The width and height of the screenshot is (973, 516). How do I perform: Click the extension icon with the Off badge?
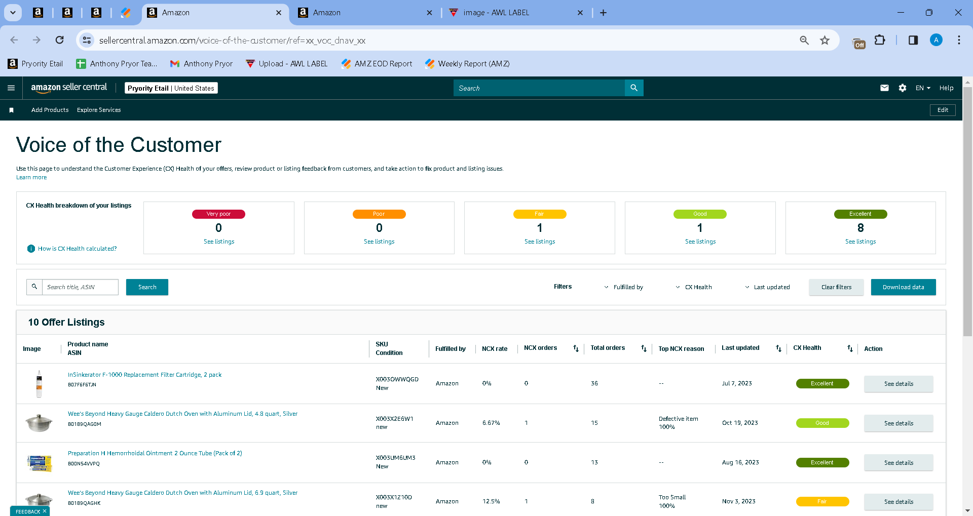(859, 43)
